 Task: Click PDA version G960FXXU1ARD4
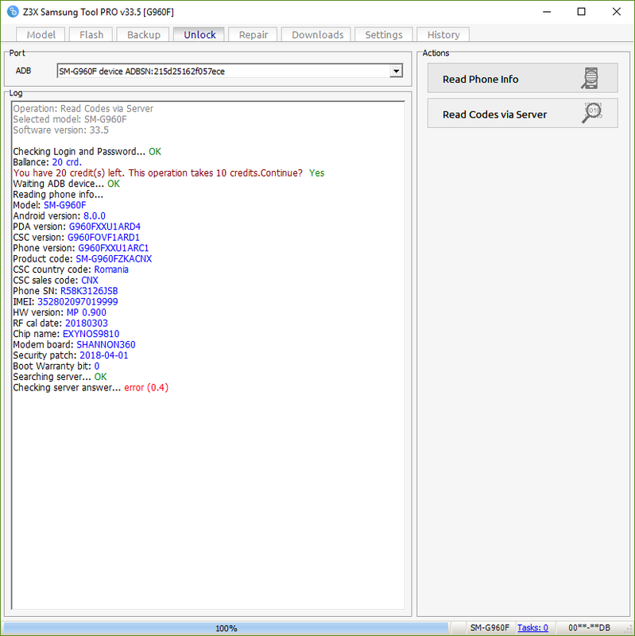(x=104, y=227)
